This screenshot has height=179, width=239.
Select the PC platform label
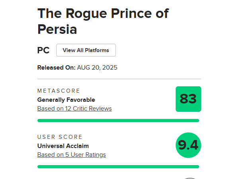pos(43,50)
